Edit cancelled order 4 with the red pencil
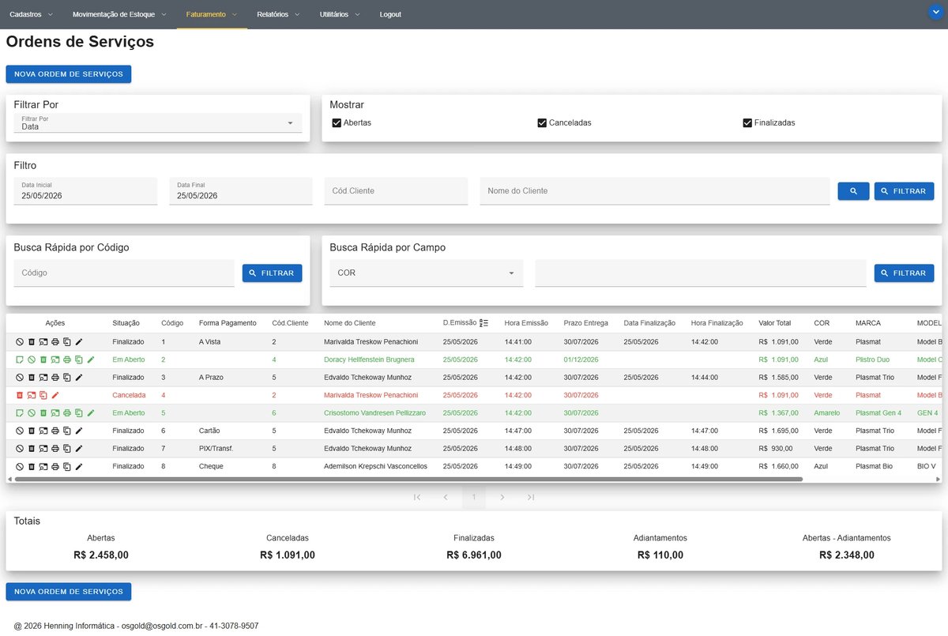The image size is (948, 636). pos(55,395)
